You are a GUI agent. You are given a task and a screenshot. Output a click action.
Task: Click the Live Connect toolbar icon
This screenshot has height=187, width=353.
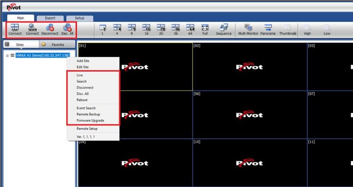(15, 30)
